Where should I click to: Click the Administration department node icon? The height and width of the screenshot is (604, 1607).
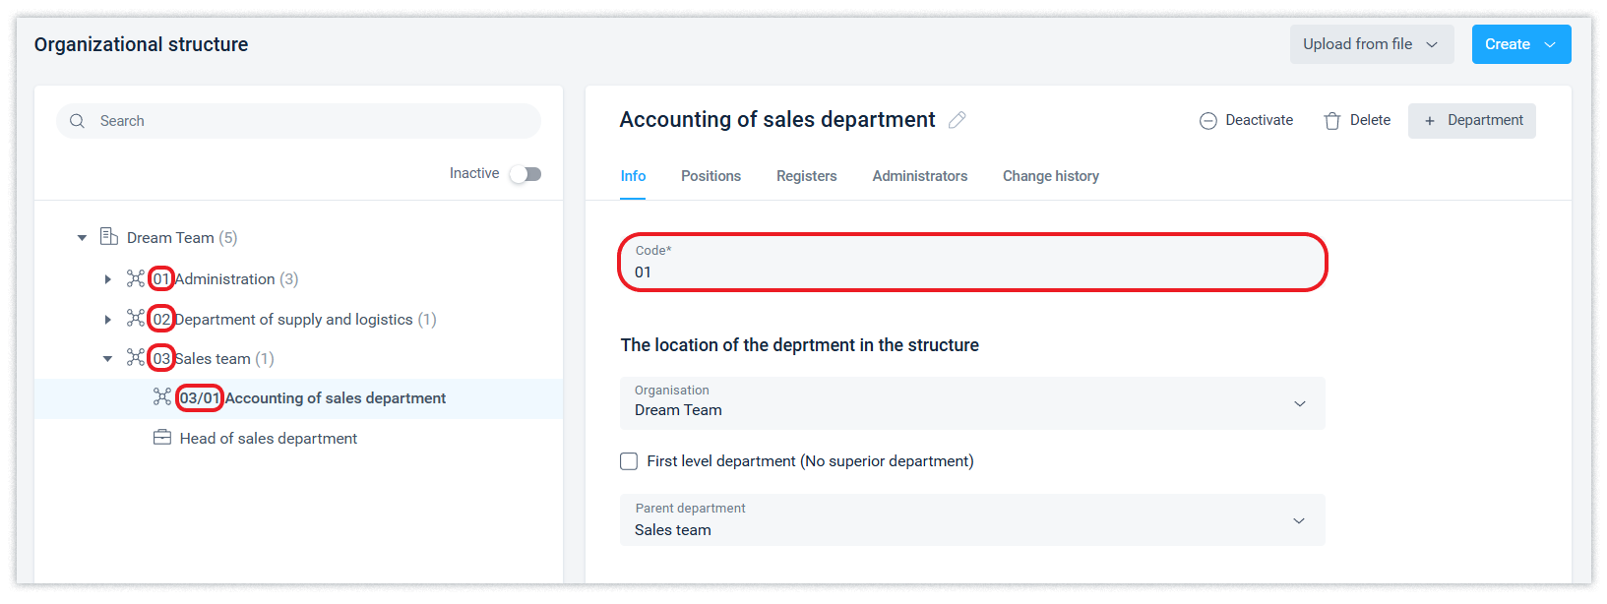[x=136, y=278]
